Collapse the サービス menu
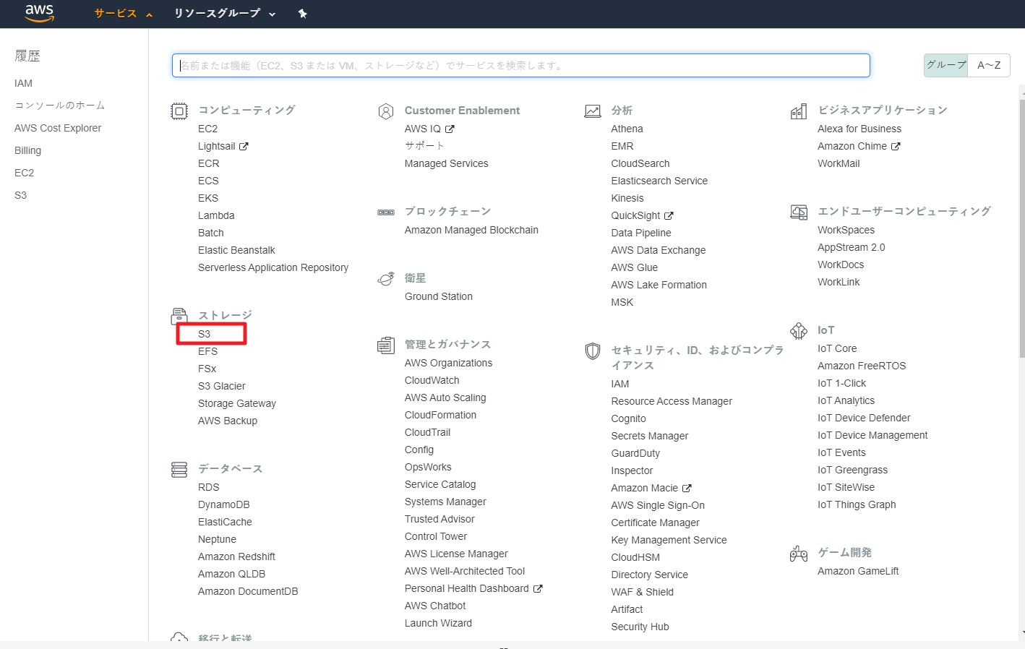Viewport: 1025px width, 649px height. [x=123, y=14]
